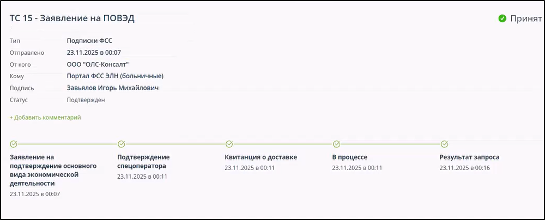Image resolution: width=545 pixels, height=220 pixels.
Task: Click the Подтвержден status value
Action: (86, 100)
